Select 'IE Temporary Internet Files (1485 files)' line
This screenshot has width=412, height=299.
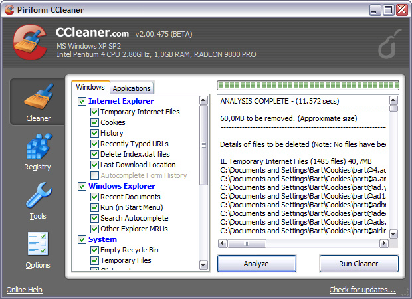click(x=296, y=161)
